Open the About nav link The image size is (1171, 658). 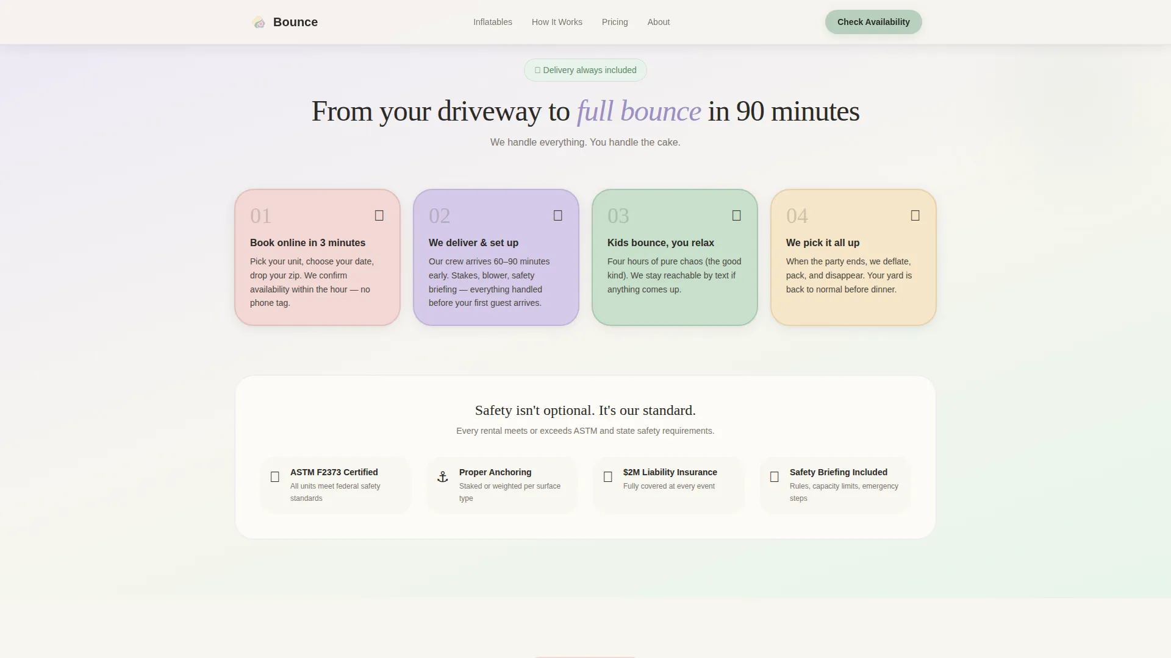pyautogui.click(x=659, y=22)
